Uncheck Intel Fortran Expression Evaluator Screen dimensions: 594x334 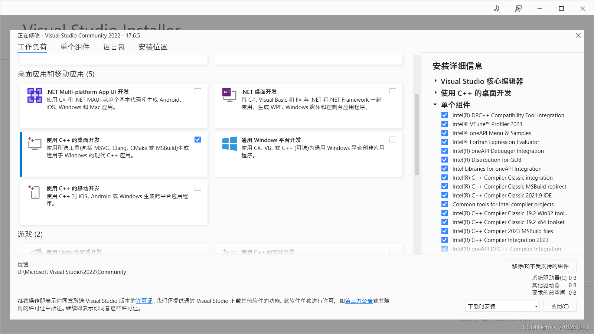[x=445, y=142]
